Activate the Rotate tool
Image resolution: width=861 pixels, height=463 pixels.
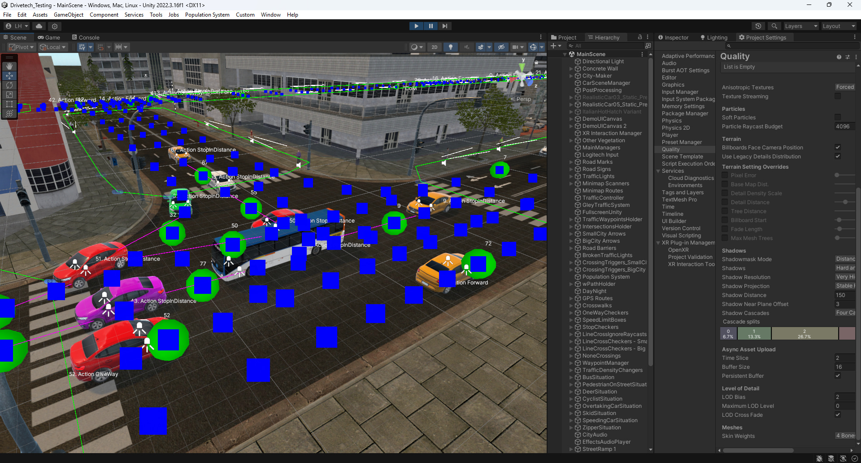point(9,85)
